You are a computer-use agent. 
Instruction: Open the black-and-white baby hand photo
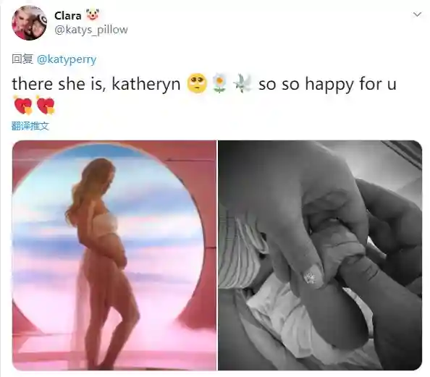[x=320, y=255]
